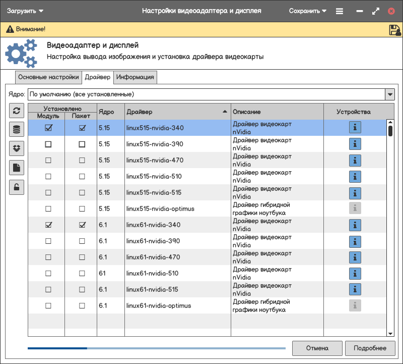Image resolution: width=403 pixels, height=364 pixels.
Task: Enable package checkbox for linux515-nvidia-390
Action: click(x=82, y=144)
